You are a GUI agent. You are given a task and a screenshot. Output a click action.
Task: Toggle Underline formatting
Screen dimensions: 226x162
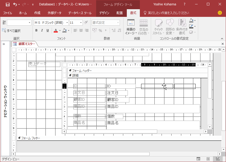48,30
